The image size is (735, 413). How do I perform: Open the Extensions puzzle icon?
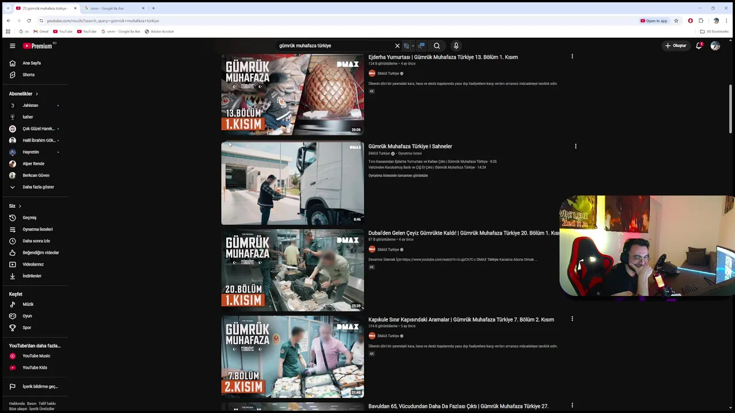tap(701, 21)
